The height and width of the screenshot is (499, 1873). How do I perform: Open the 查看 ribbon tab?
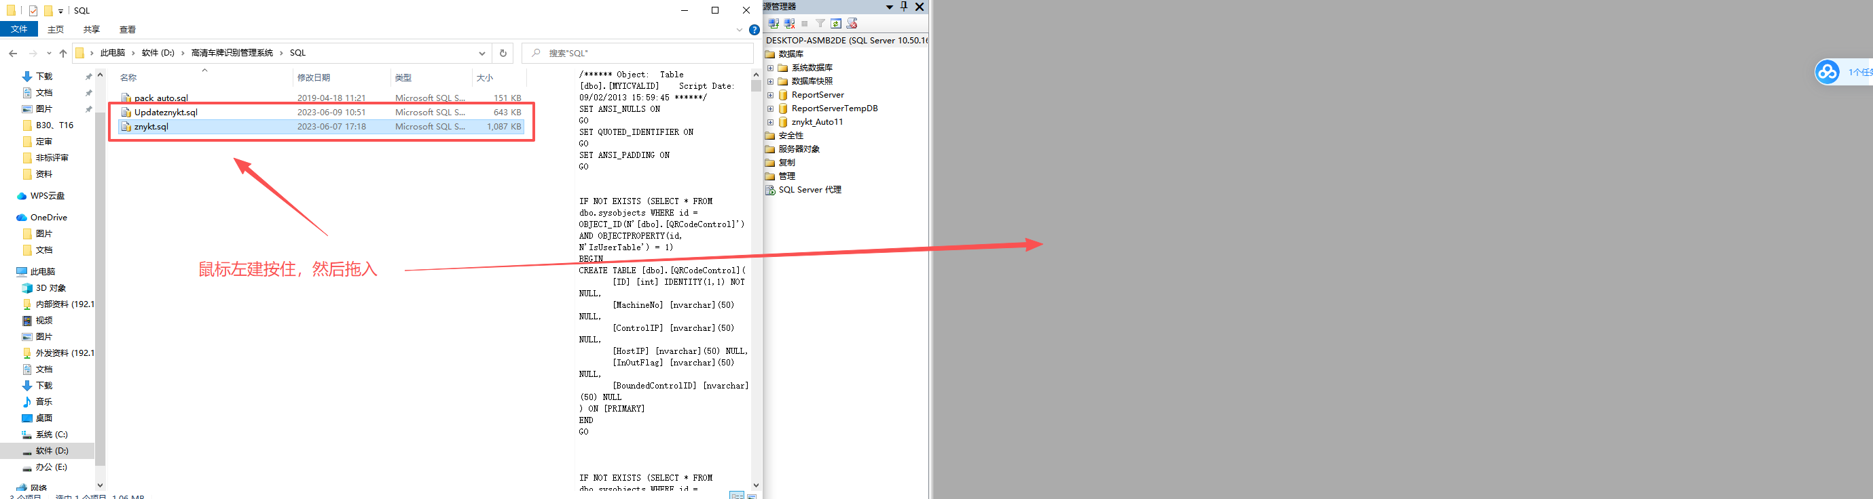pyautogui.click(x=128, y=30)
